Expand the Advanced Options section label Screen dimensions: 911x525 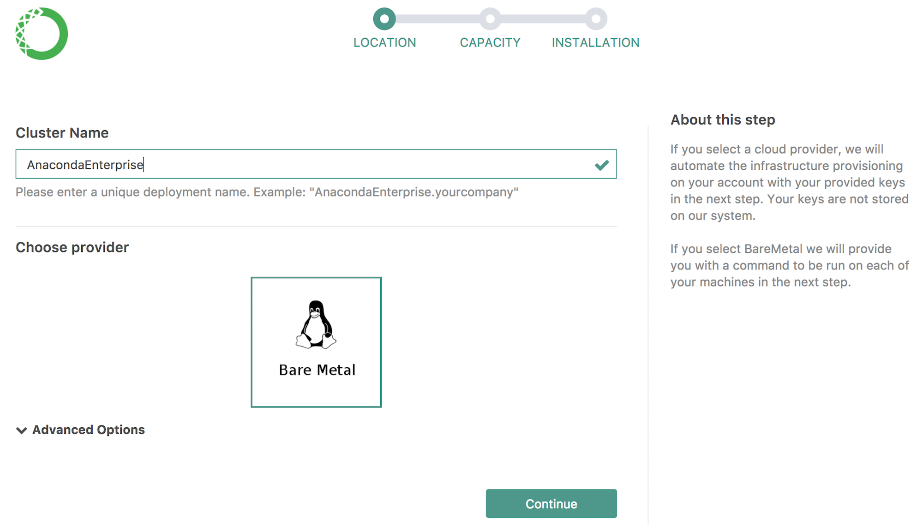tap(88, 430)
